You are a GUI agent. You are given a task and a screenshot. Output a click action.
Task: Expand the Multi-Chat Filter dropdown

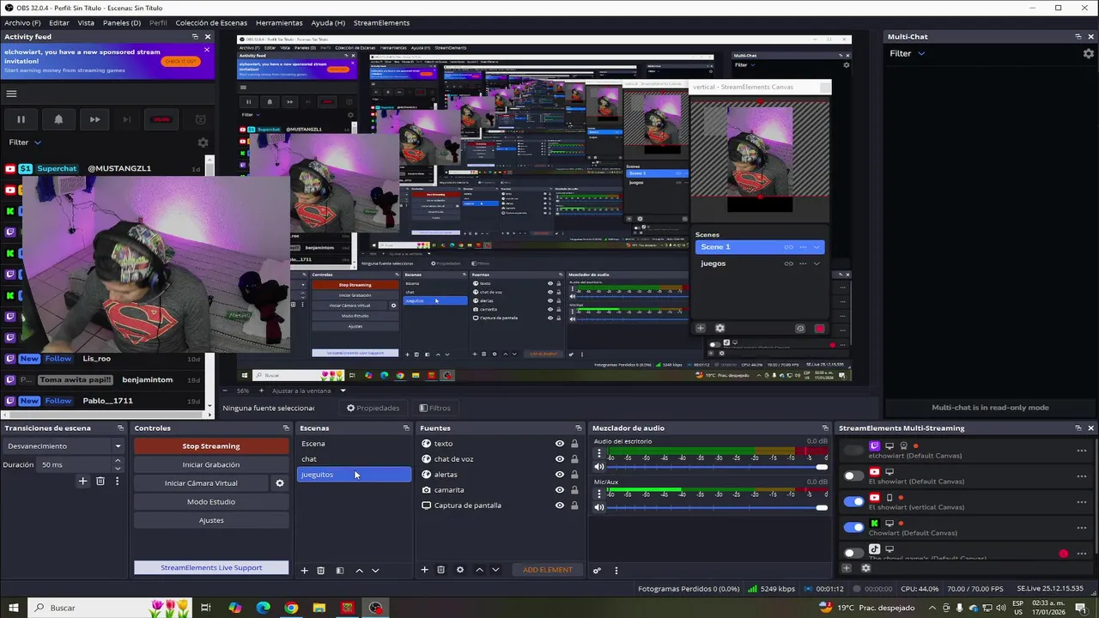point(908,53)
